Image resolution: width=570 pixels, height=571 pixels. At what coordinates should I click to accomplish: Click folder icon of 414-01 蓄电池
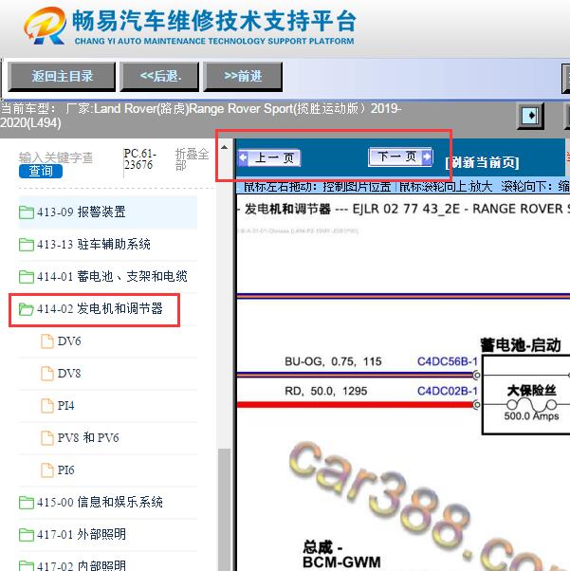[27, 277]
